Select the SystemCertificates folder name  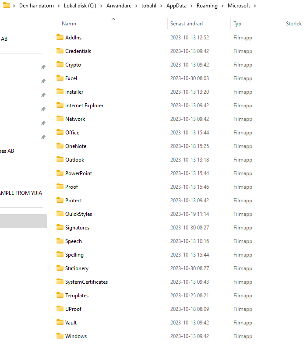(x=86, y=282)
